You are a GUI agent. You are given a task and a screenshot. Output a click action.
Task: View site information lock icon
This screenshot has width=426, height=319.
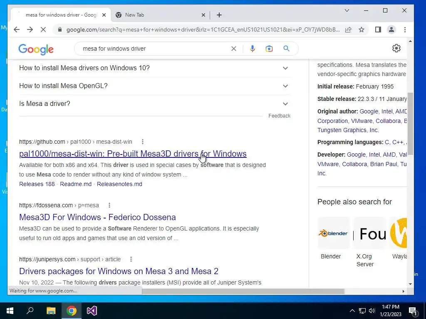[x=60, y=29]
